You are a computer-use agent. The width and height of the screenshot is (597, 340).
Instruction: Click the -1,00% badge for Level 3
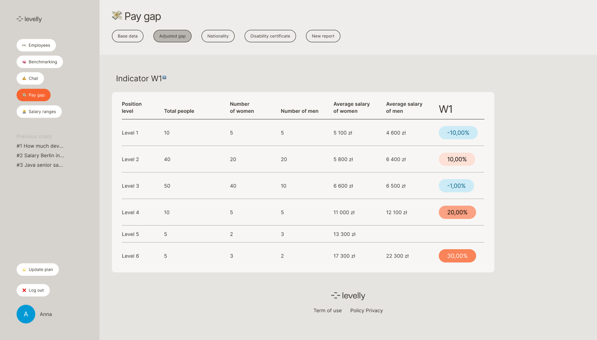[456, 186]
